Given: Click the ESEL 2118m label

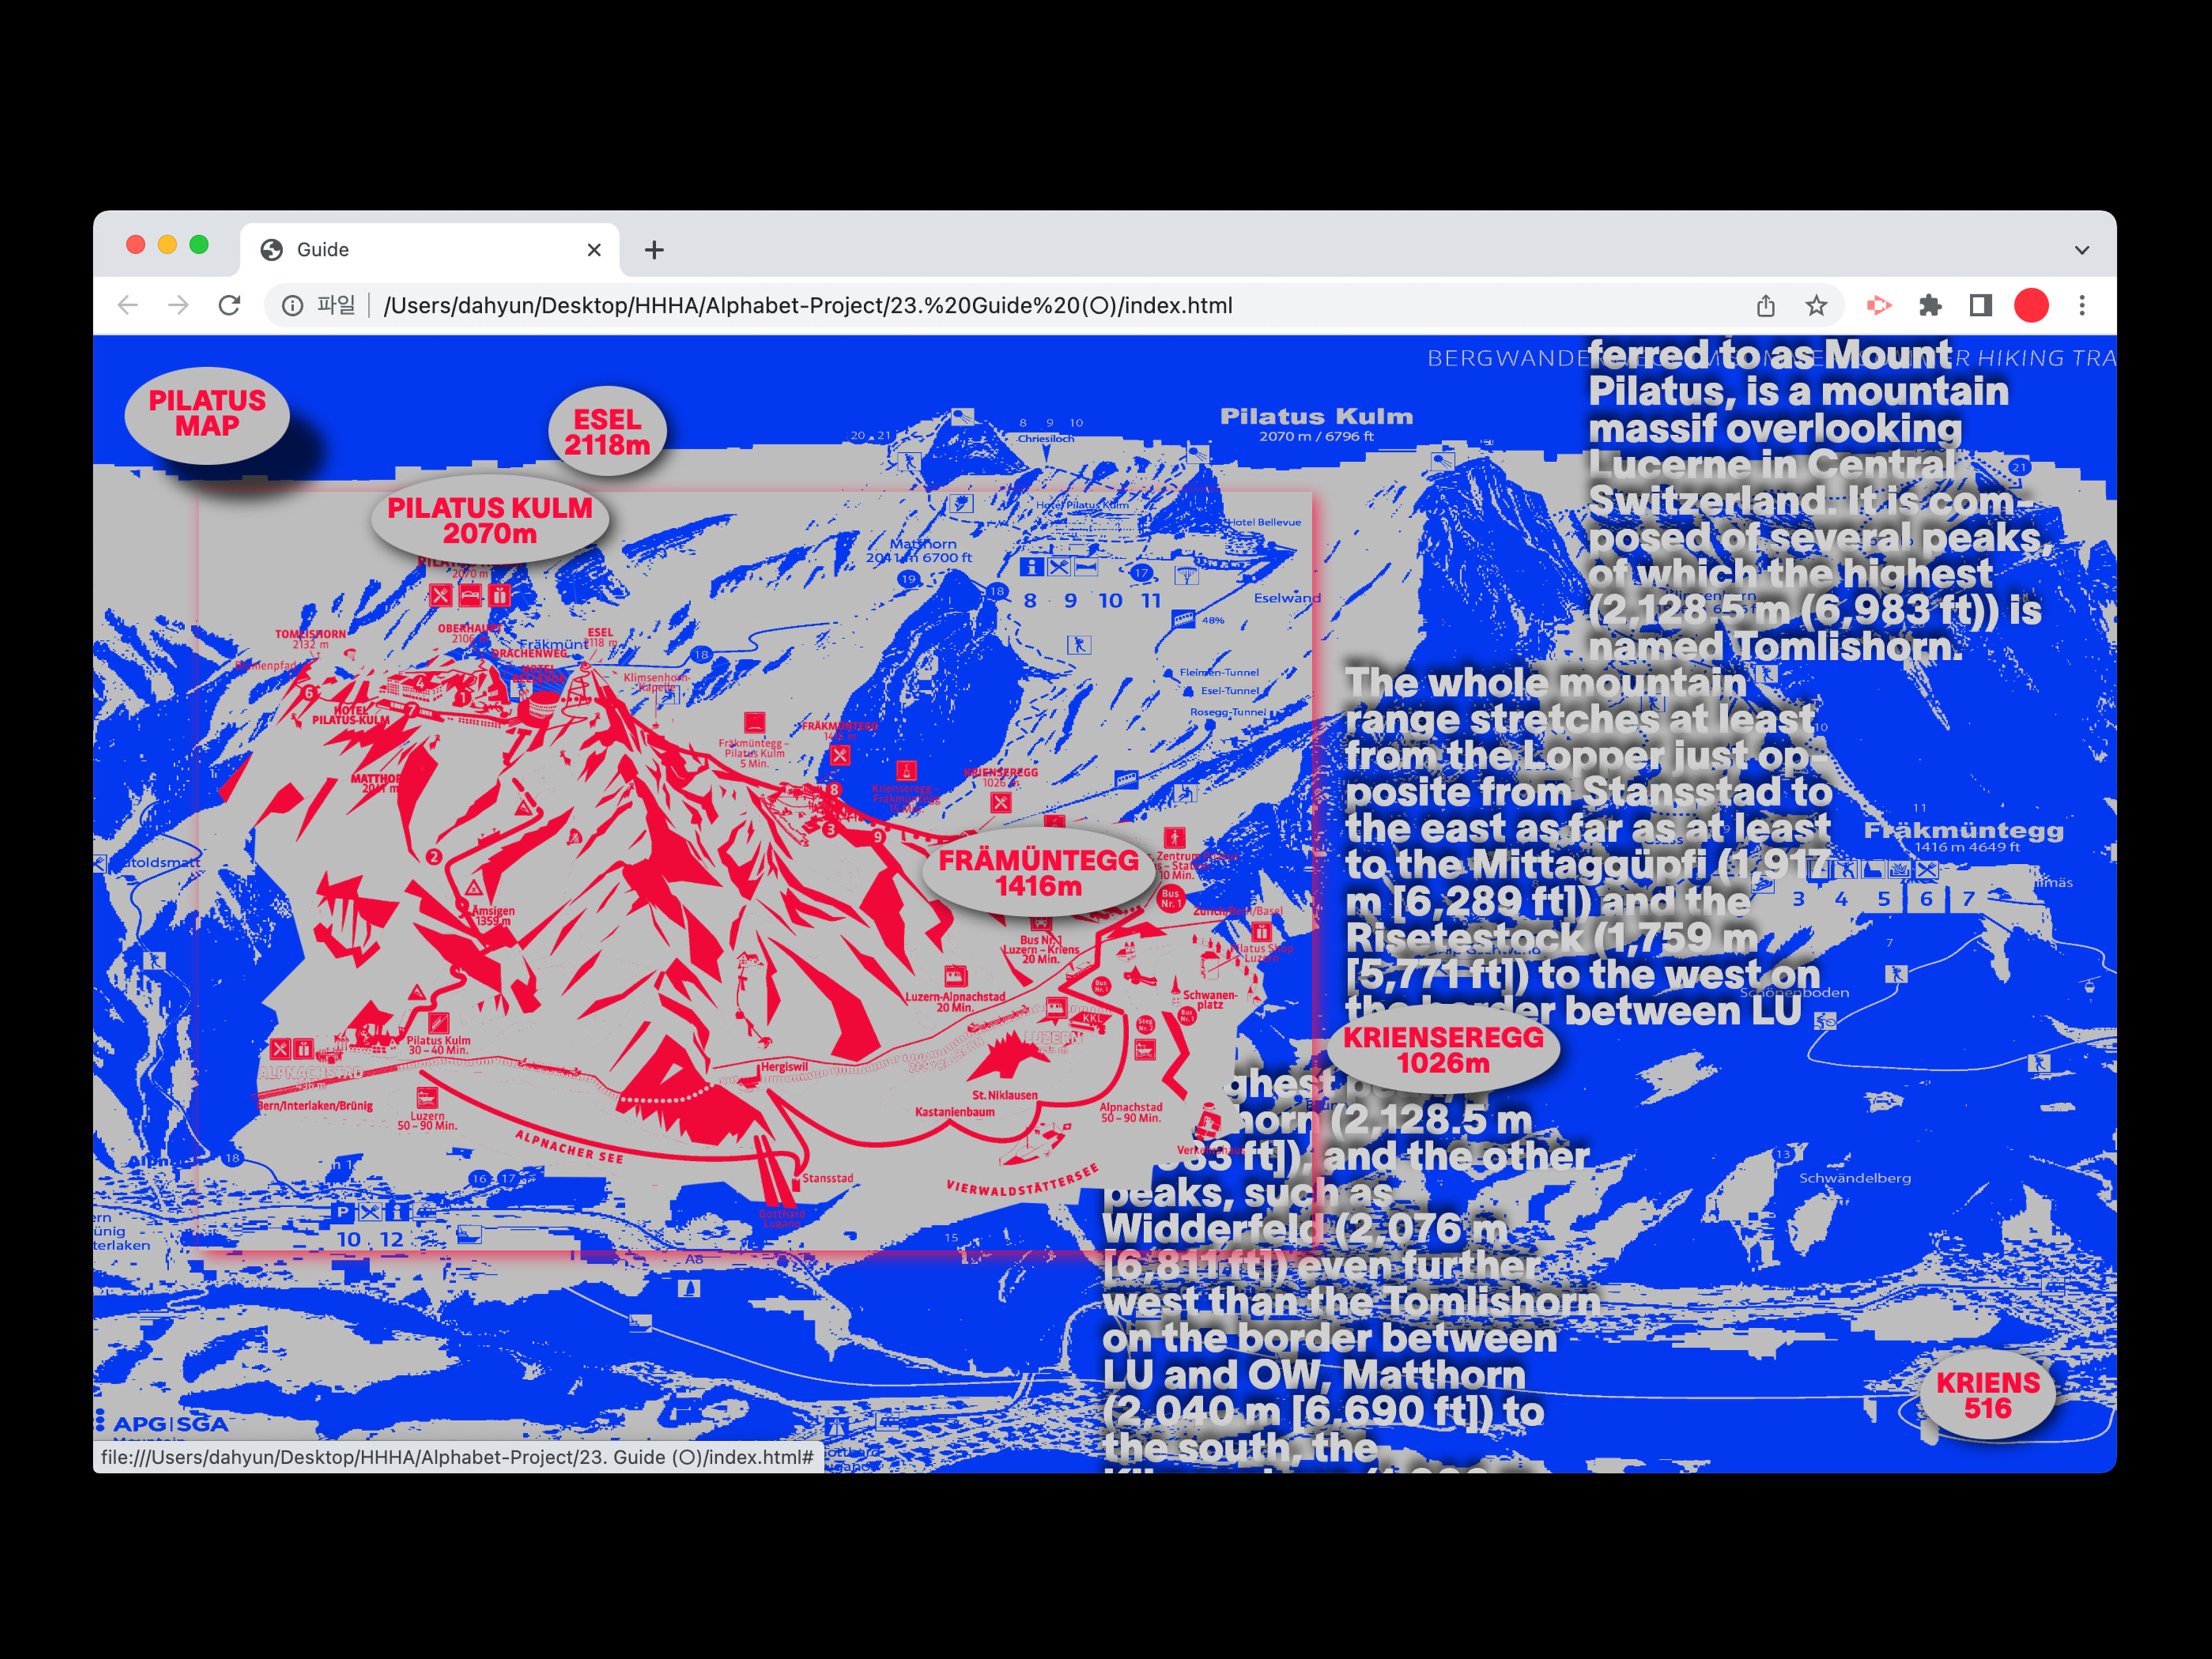Looking at the screenshot, I should [607, 432].
